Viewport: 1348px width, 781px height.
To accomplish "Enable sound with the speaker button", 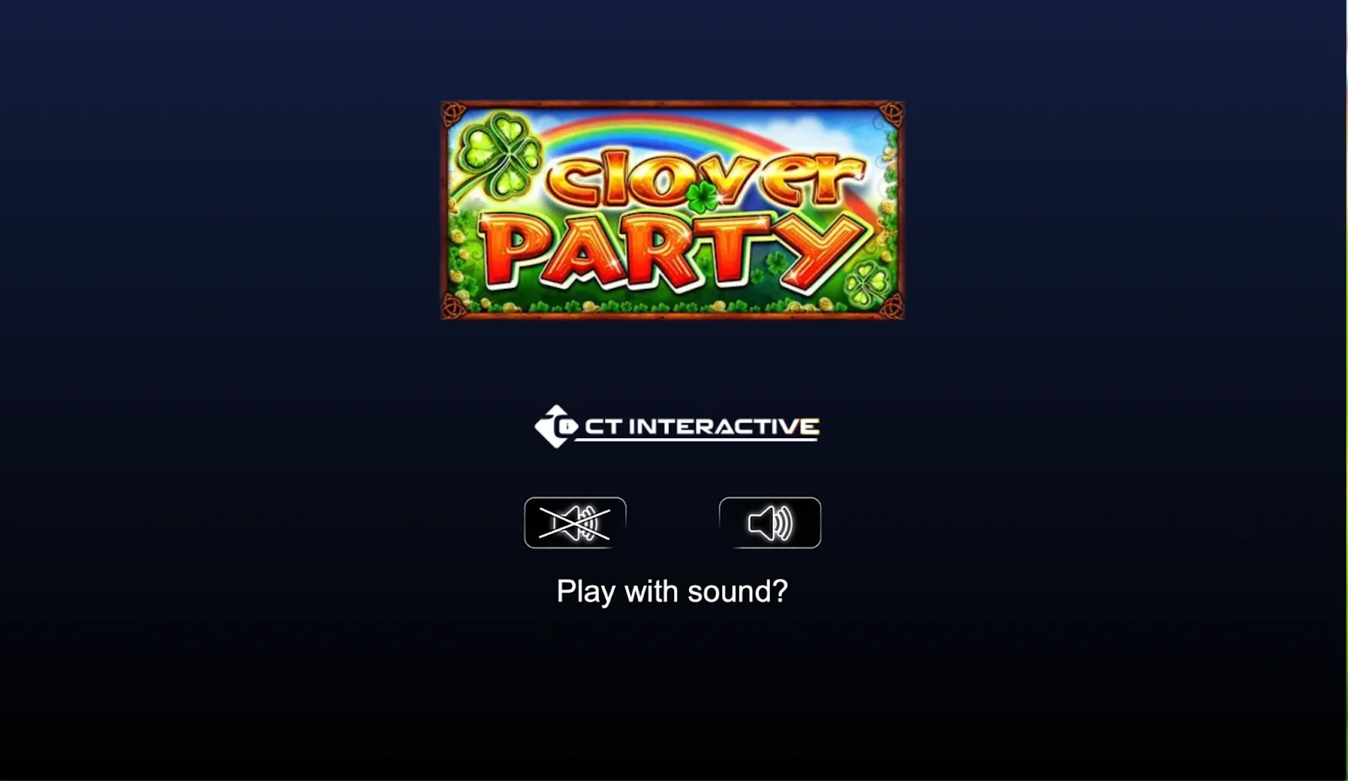I will [769, 522].
